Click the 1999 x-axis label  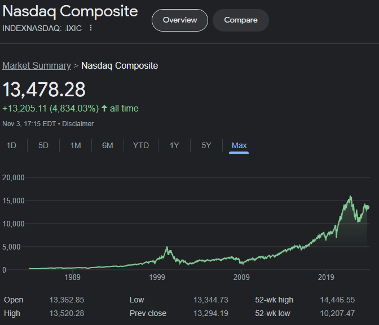tap(157, 277)
